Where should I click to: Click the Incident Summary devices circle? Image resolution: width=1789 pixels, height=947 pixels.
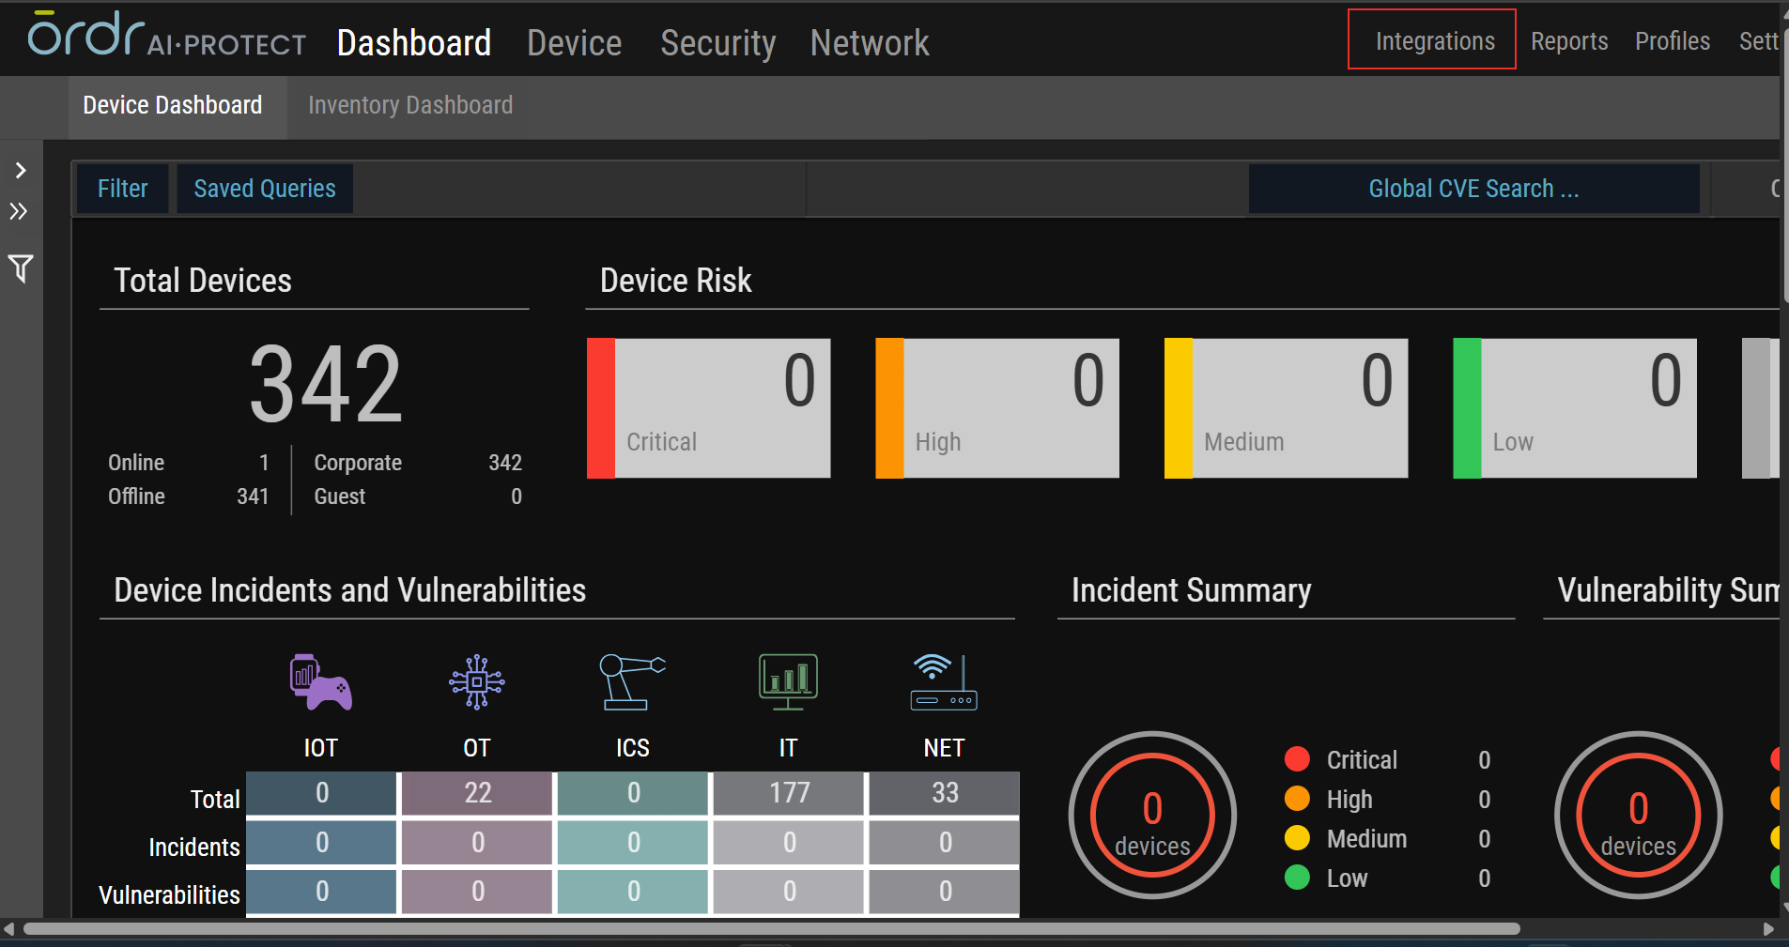[x=1152, y=815]
